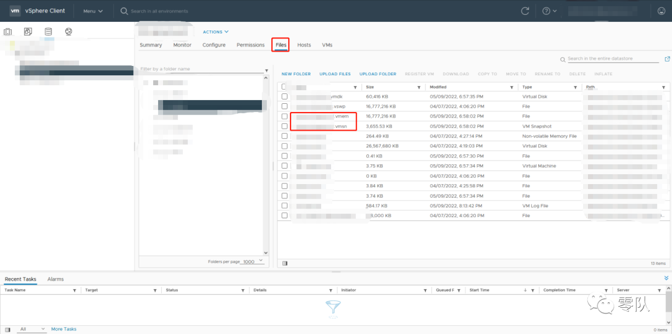Image resolution: width=672 pixels, height=334 pixels.
Task: Click the Recent Tasks panel vertical scrollbar
Action: [x=669, y=304]
